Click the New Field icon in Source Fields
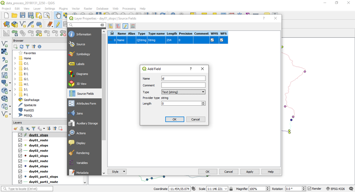355x192 pixels. tap(110, 26)
